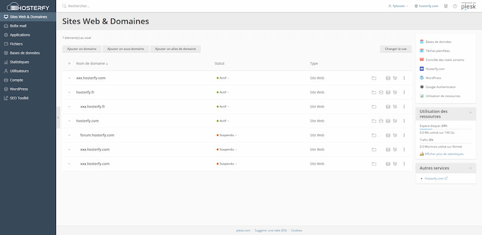Sort by Nom de domaine column

[92, 64]
